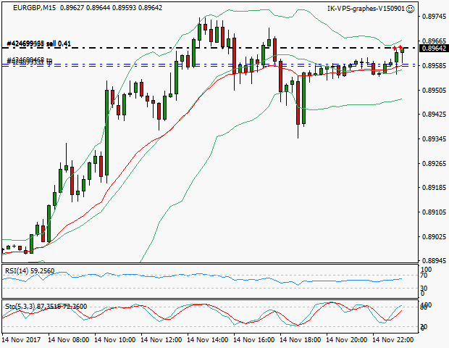This screenshot has width=449, height=348.
Task: Click the Sto(5,3,3) stochastic indicator label
Action: coord(46,307)
